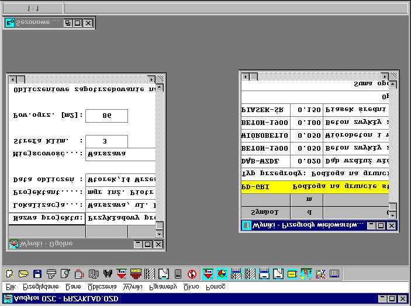
Task: Click the Wyniki - Przegrody window title icon
Action: point(246,225)
